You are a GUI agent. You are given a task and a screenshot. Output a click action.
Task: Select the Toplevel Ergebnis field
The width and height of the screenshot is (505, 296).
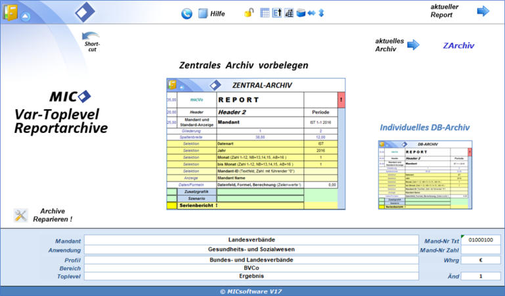pyautogui.click(x=252, y=276)
